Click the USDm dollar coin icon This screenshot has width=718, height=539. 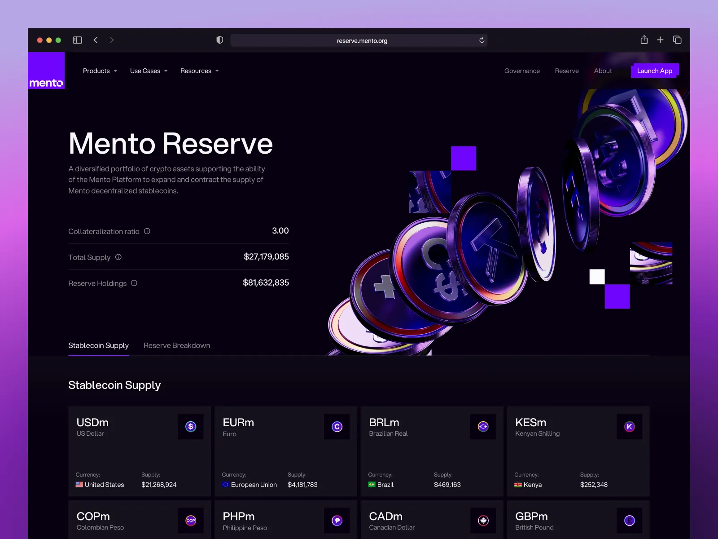tap(191, 426)
